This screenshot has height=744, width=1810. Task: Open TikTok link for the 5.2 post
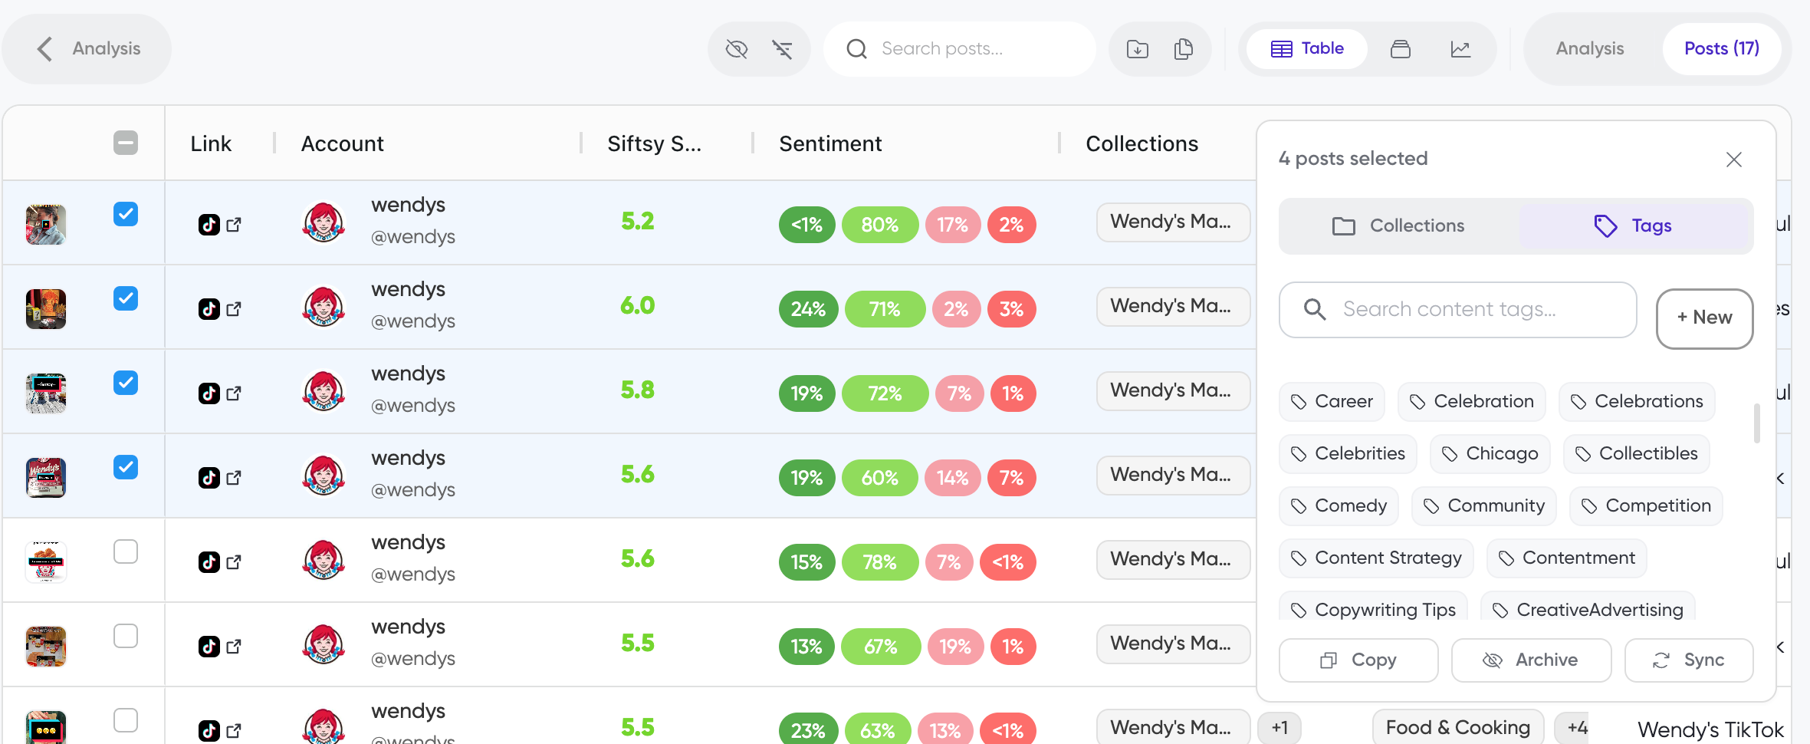coord(220,225)
